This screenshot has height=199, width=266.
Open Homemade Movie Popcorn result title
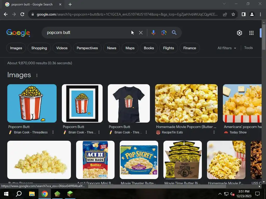coord(186,127)
